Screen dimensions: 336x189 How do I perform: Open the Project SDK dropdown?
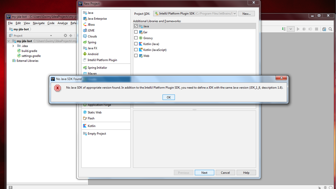click(195, 13)
